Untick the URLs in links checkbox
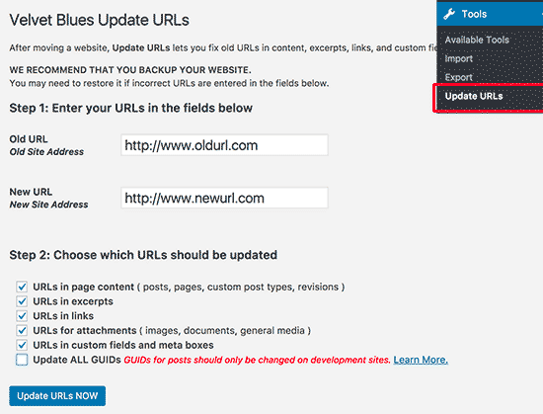The width and height of the screenshot is (543, 414). tap(22, 316)
